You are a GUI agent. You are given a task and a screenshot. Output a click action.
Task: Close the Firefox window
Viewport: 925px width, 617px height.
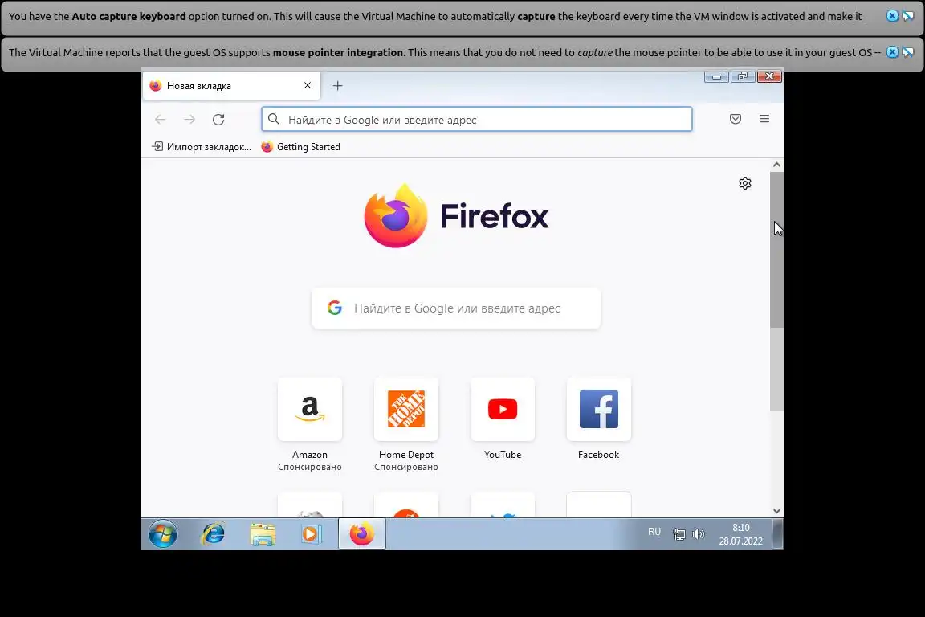[769, 76]
